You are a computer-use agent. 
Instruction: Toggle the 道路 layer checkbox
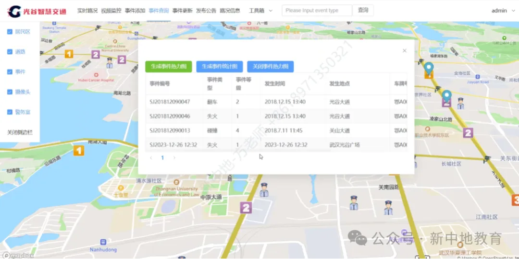tap(10, 52)
